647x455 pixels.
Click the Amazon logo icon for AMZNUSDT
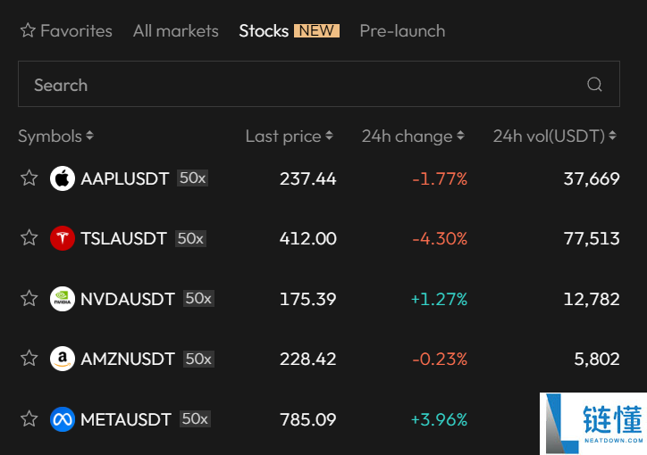tap(63, 359)
